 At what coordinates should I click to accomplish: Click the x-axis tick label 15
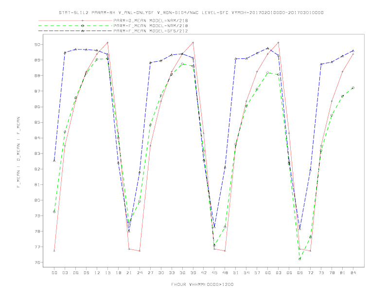pyautogui.click(x=107, y=273)
